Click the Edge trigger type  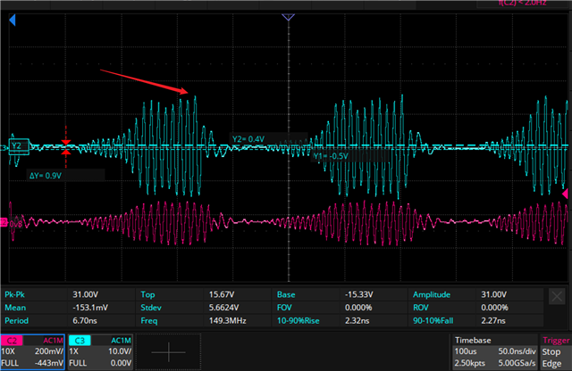551,364
